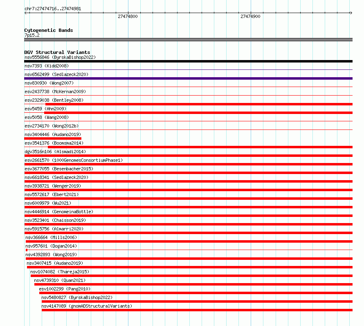The image size is (364, 326).
Task: Select variant nsv3407415 (Audano2019)
Action: [x=55, y=263]
